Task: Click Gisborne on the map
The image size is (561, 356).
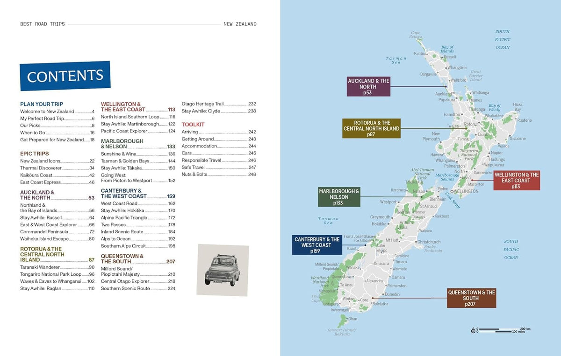Action: pyautogui.click(x=518, y=139)
